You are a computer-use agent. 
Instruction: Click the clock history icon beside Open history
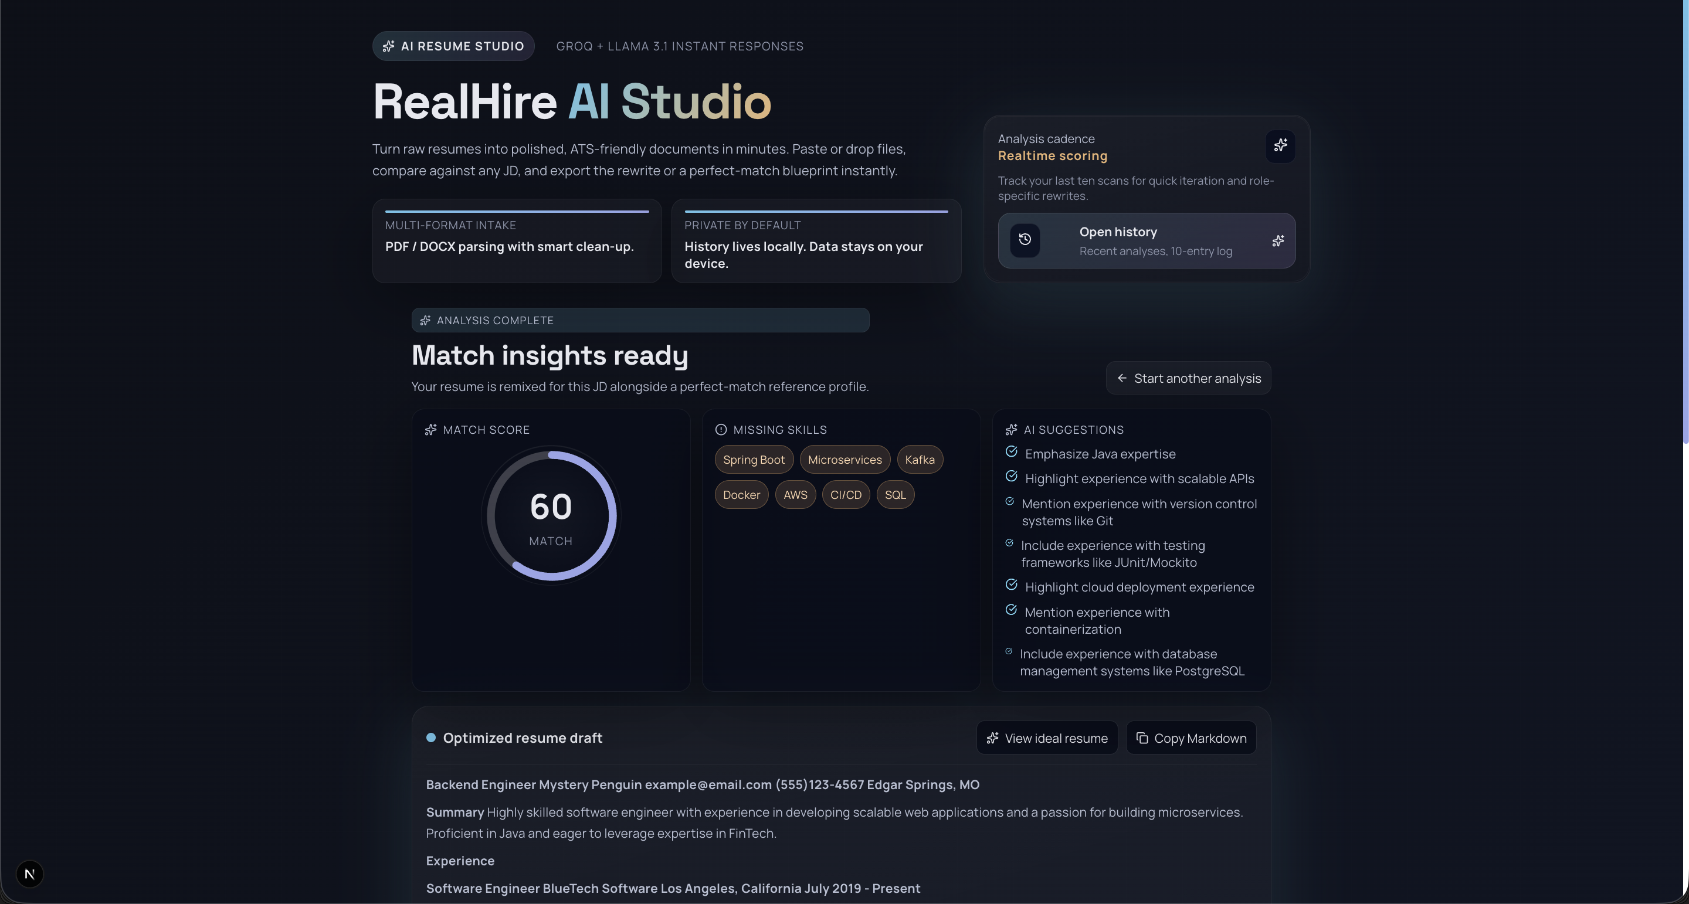[x=1025, y=240]
